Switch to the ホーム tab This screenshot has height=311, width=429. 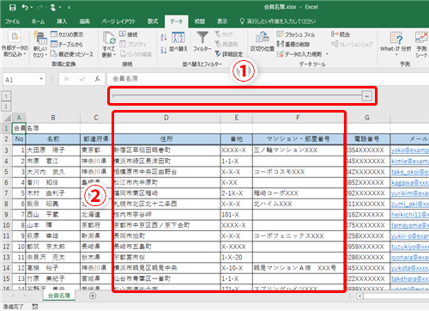click(x=38, y=21)
